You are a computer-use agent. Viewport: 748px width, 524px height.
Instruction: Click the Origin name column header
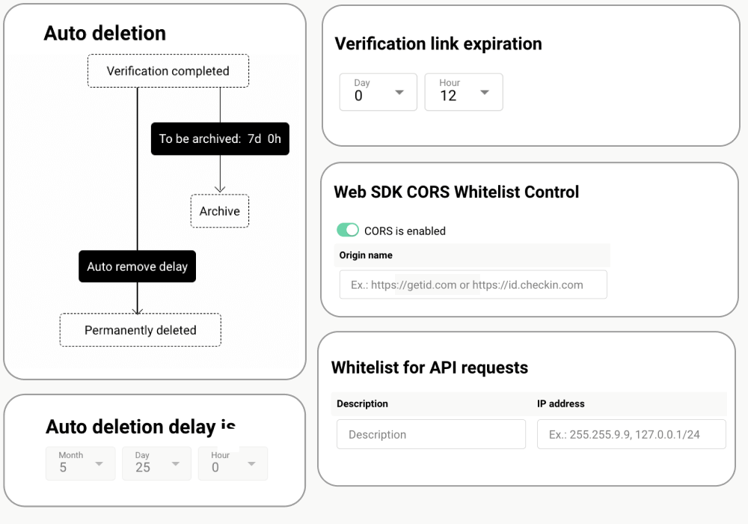tap(366, 255)
